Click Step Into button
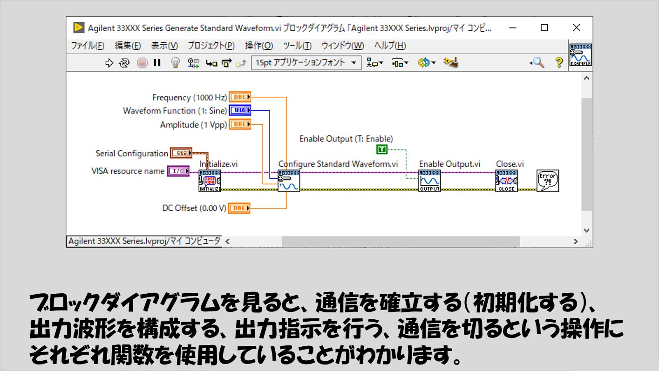 pyautogui.click(x=211, y=63)
